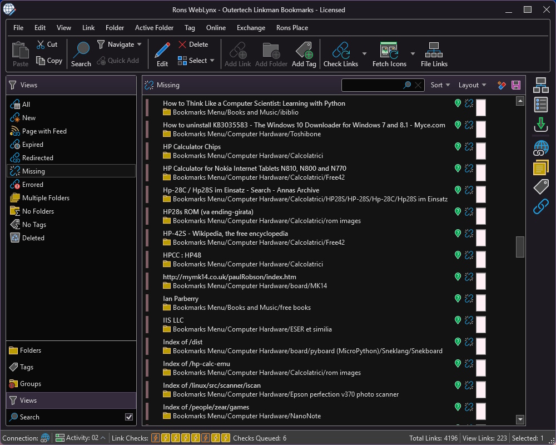The height and width of the screenshot is (445, 556).
Task: Select the All view
Action: coord(71,105)
